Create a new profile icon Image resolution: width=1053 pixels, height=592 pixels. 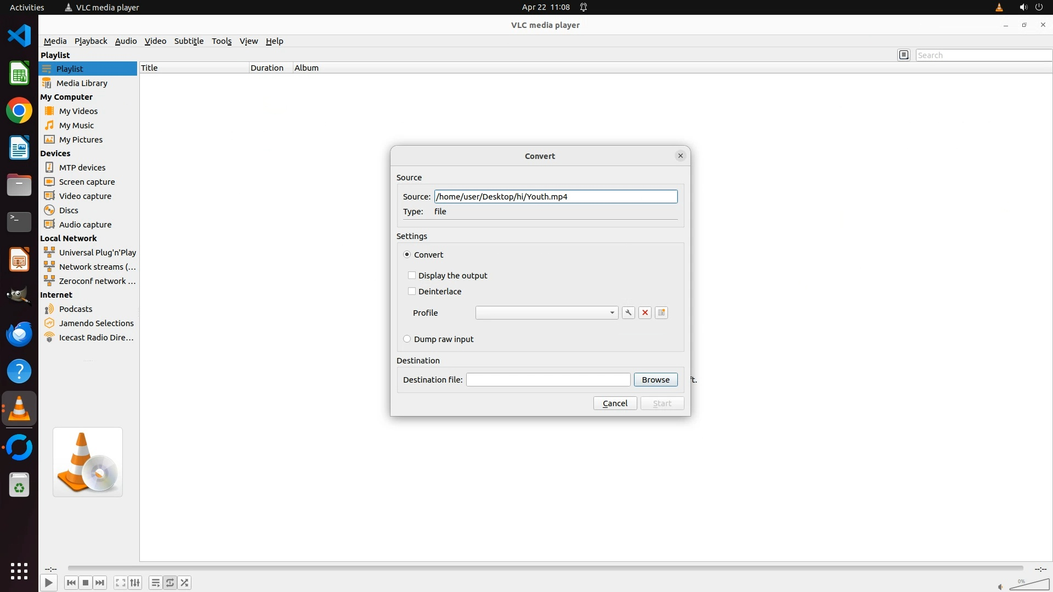[661, 312]
